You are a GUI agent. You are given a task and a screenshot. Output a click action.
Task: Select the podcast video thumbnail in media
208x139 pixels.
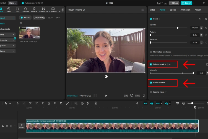29,33
